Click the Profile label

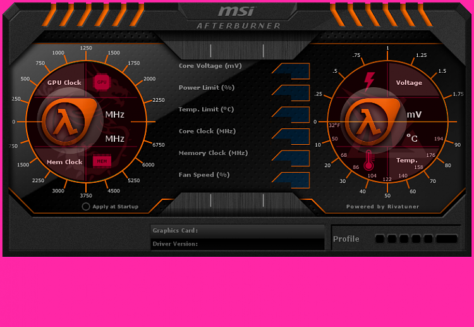point(346,239)
